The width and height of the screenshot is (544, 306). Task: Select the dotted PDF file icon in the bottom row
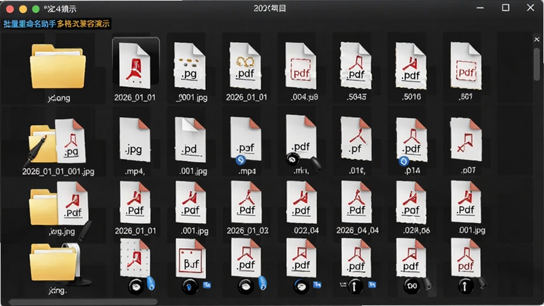click(135, 258)
